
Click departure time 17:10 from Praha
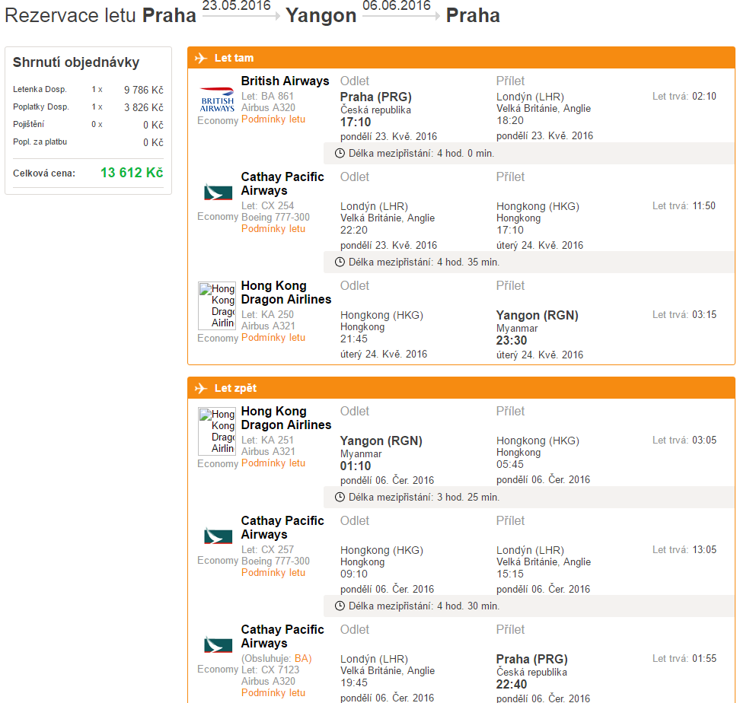(x=356, y=122)
